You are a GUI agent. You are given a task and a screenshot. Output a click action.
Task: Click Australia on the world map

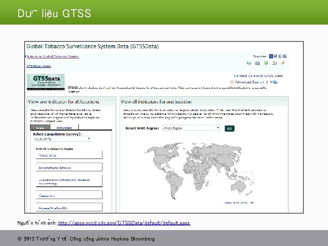pos(238,186)
